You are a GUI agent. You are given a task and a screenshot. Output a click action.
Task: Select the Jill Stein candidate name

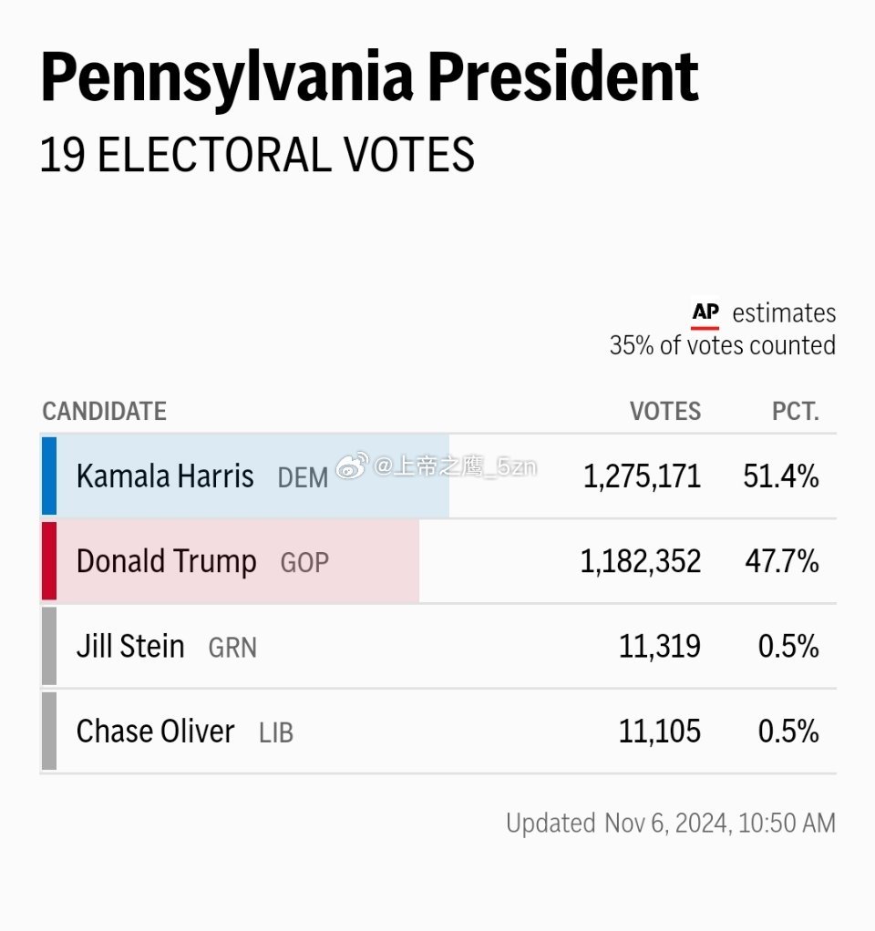click(130, 646)
